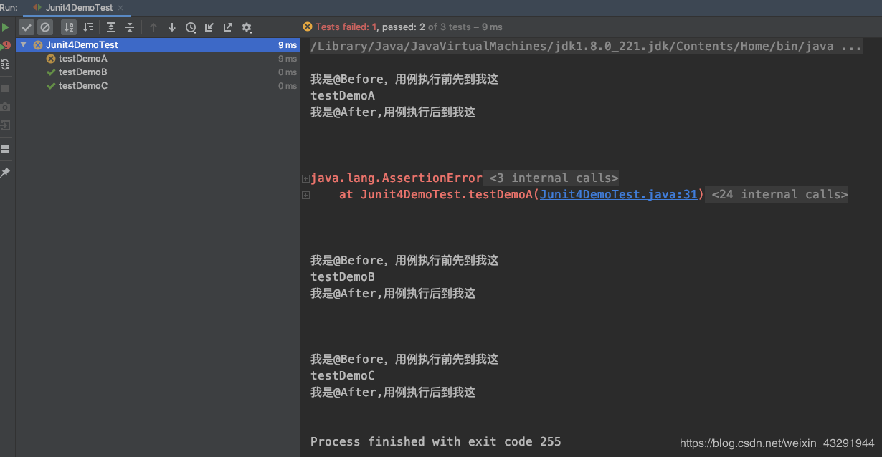Click the exit arrow icon
This screenshot has height=457, width=882.
point(5,125)
